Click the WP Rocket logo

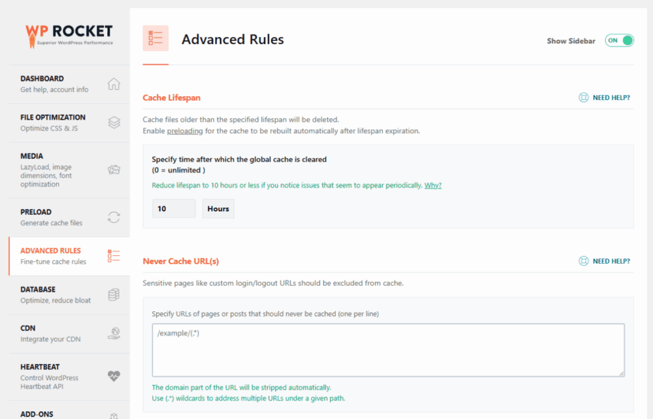pos(69,34)
